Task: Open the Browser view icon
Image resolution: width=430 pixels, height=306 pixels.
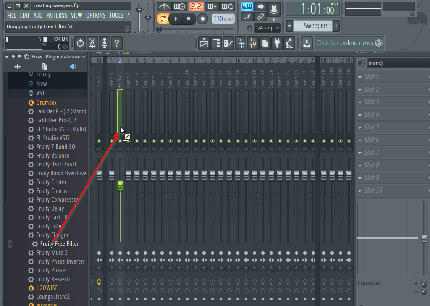Action: (241, 43)
